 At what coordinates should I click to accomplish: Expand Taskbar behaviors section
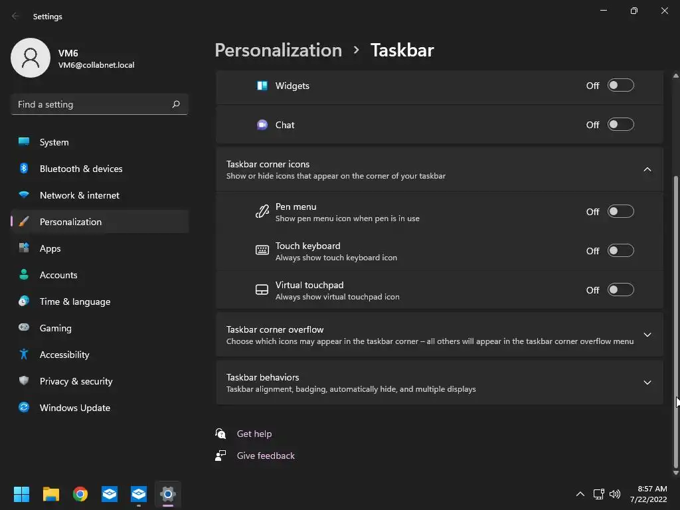(x=440, y=382)
